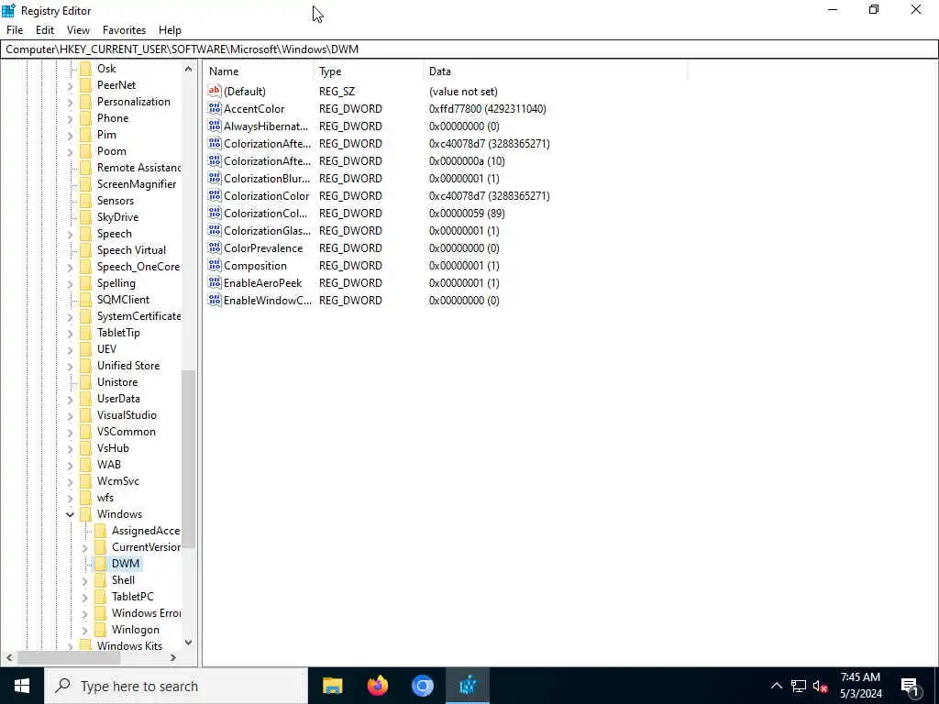
Task: Click the ColorizationGlas... value icon
Action: point(215,230)
